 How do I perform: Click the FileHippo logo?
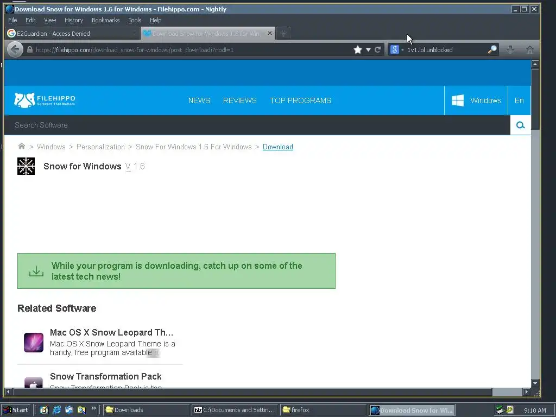coord(45,100)
